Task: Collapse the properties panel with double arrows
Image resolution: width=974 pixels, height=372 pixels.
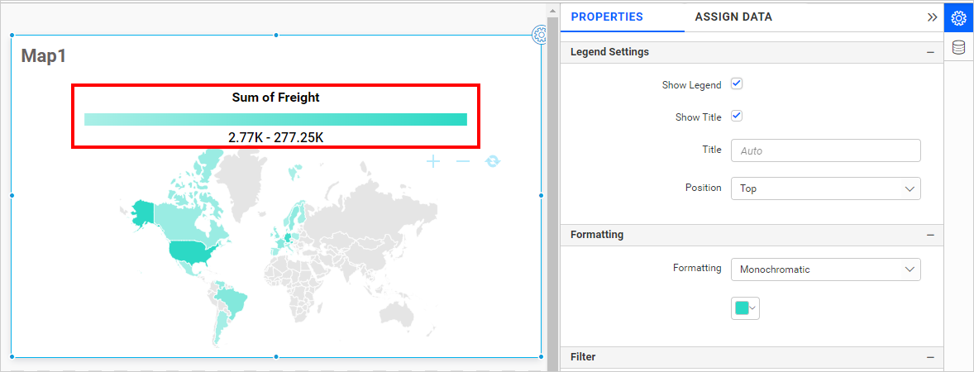Action: click(x=932, y=17)
